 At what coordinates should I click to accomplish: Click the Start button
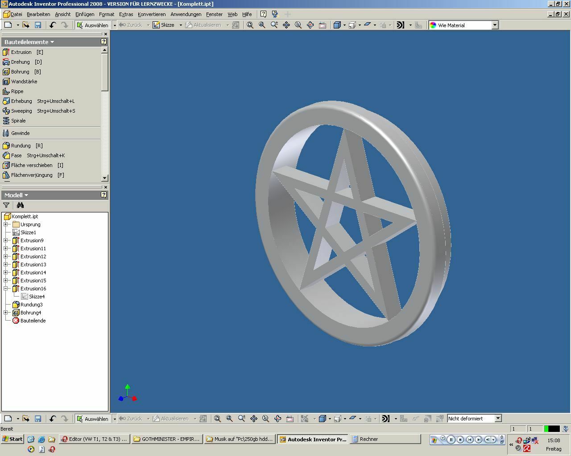(x=12, y=439)
